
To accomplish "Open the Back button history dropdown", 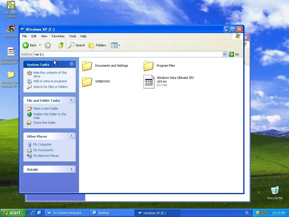I will pyautogui.click(x=40, y=45).
